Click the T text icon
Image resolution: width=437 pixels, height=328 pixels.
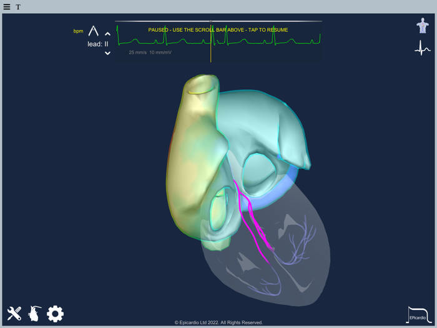18,7
